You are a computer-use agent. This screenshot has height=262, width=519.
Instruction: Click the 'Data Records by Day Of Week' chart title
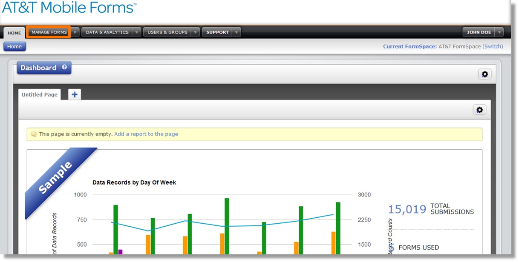tap(134, 182)
